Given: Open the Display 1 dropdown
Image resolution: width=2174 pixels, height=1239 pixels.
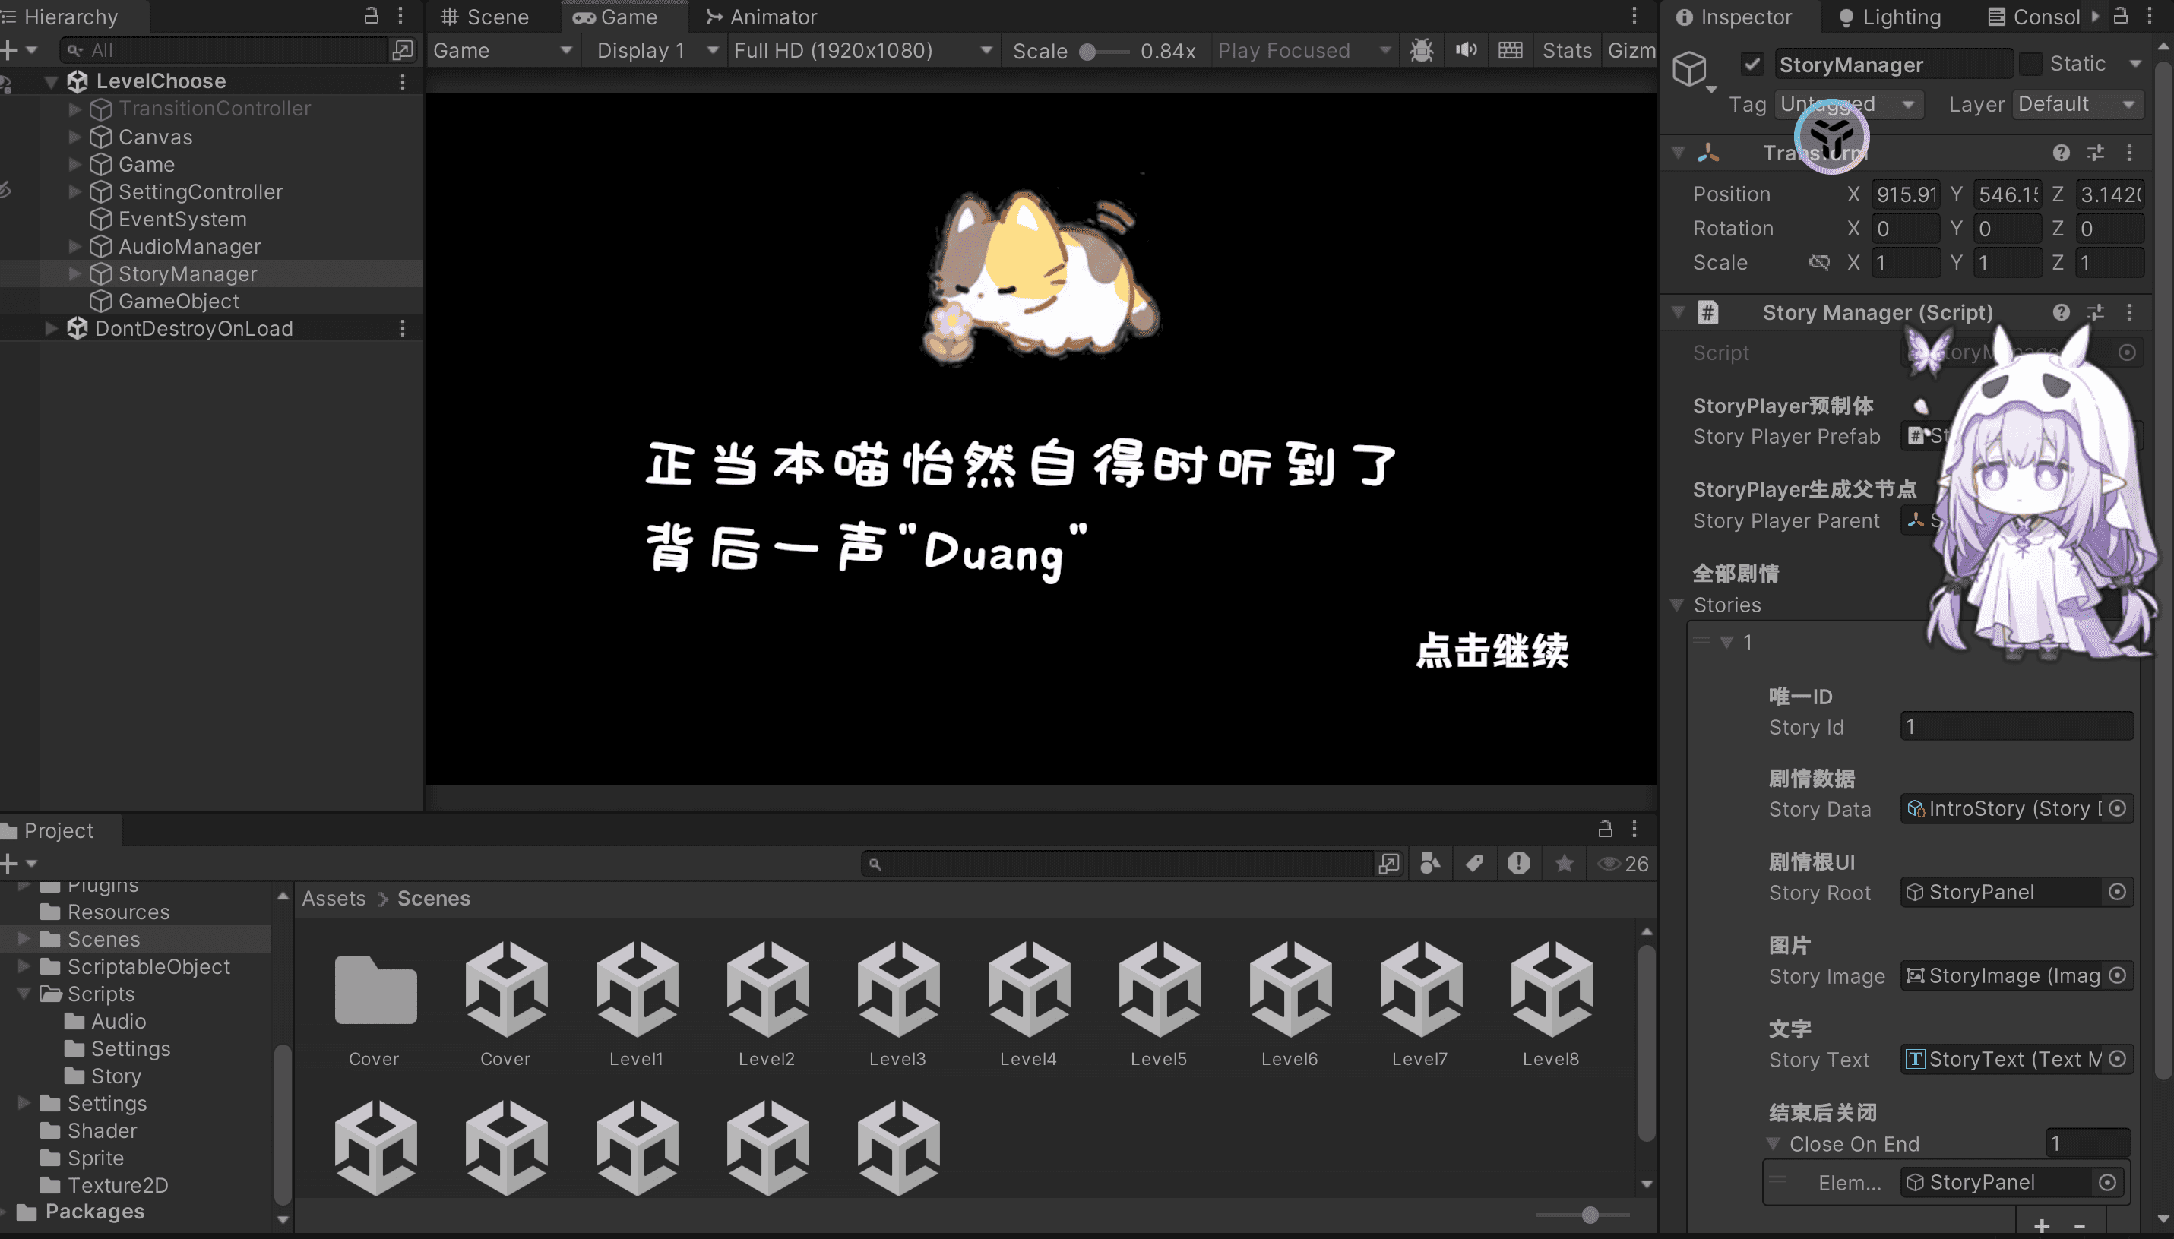Looking at the screenshot, I should (x=657, y=50).
